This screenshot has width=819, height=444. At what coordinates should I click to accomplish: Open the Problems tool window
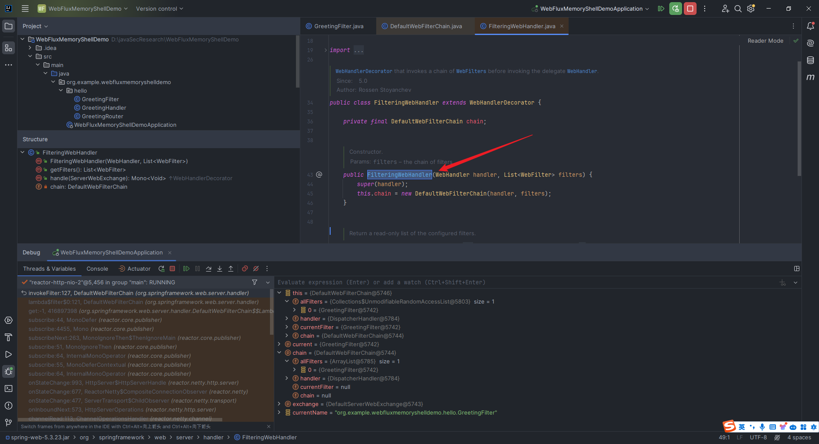point(9,406)
